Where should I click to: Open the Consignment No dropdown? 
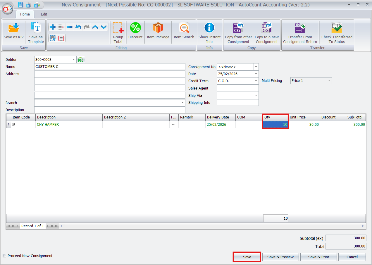(x=256, y=67)
